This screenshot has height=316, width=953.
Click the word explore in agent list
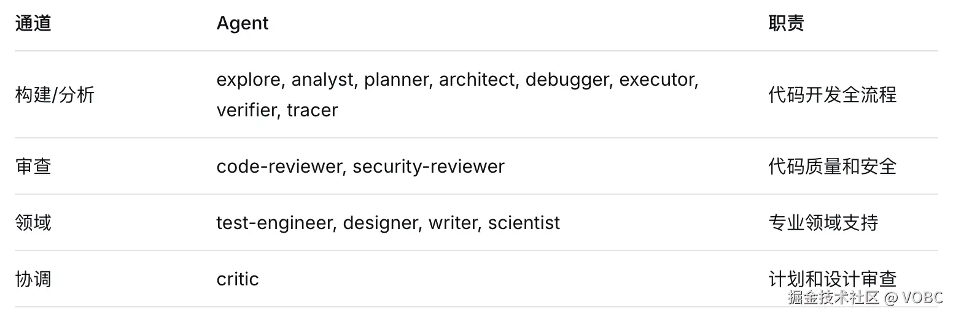click(x=251, y=80)
